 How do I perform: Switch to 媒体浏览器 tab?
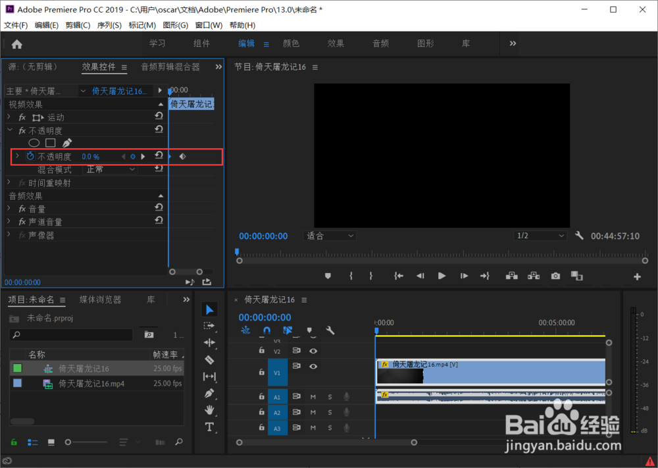100,299
